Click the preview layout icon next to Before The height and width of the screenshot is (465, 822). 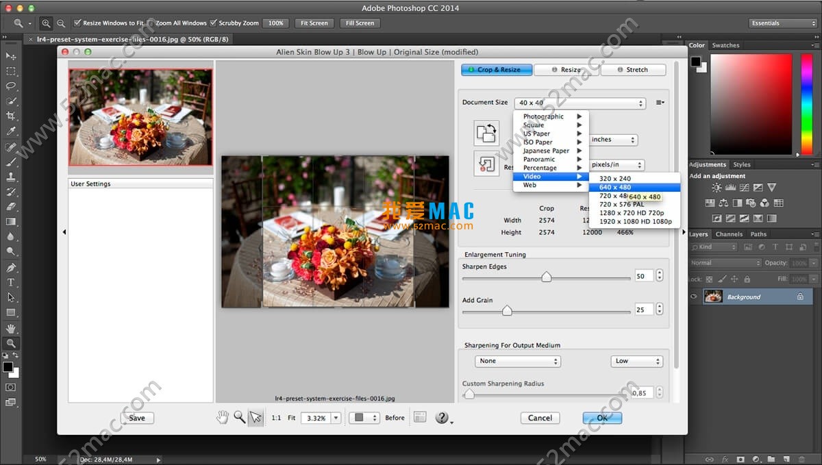420,417
